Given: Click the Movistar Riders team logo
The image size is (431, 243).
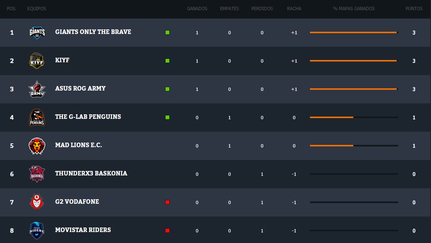Looking at the screenshot, I should click(37, 231).
